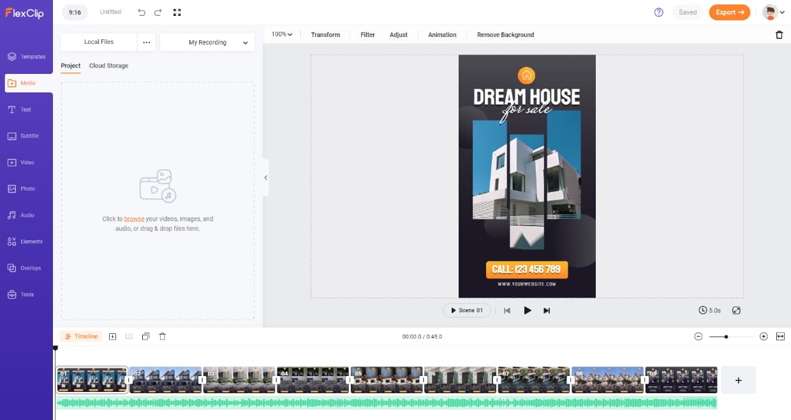Viewport: 791px width, 420px height.
Task: Open more upload options ellipsis
Action: (147, 43)
